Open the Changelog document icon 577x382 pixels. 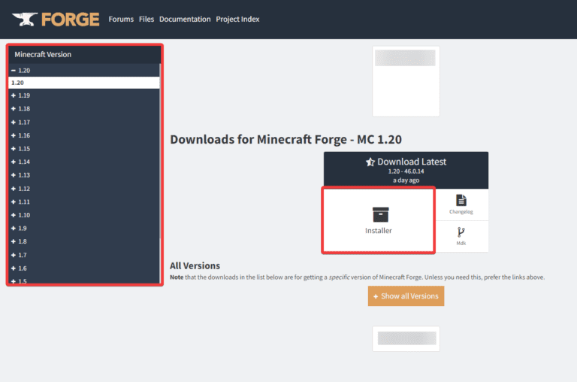click(461, 200)
